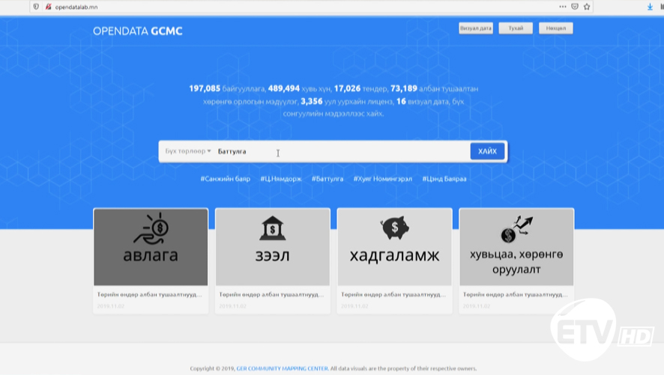
Task: Open the Визуал дата menu item
Action: [x=476, y=28]
